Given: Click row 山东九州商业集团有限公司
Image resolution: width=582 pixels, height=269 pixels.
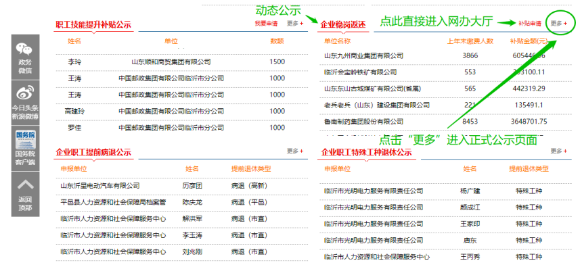Looking at the screenshot, I should [445, 56].
